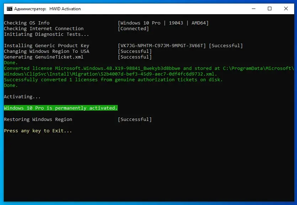This screenshot has width=297, height=205.
Task: Click 'Installing Generic Product Key' line
Action: point(47,46)
